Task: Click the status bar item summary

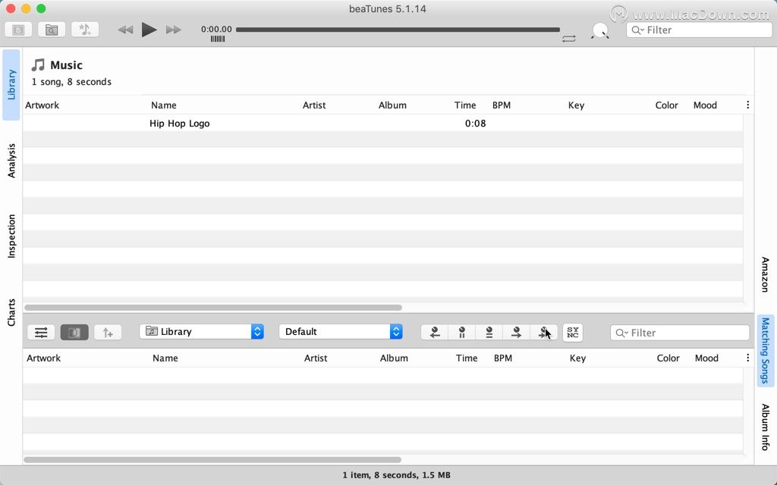Action: (x=396, y=475)
